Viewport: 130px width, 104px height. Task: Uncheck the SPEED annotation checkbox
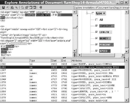[x=96, y=51]
